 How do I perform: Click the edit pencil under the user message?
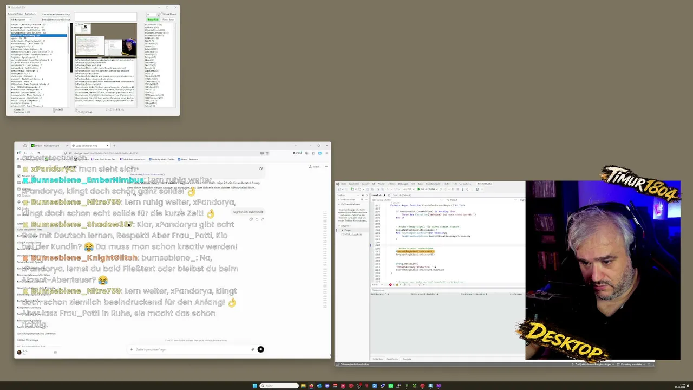[x=262, y=219]
